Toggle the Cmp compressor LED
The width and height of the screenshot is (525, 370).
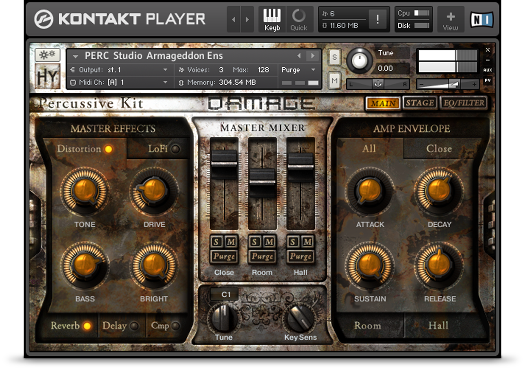click(x=175, y=326)
